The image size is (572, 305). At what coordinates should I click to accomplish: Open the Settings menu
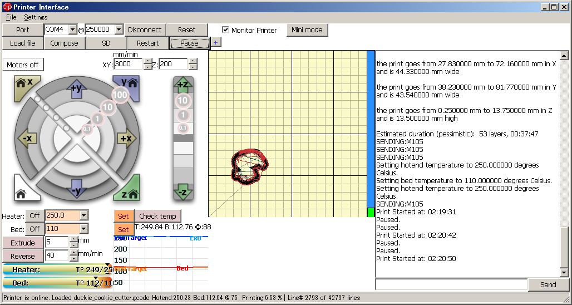click(x=36, y=17)
